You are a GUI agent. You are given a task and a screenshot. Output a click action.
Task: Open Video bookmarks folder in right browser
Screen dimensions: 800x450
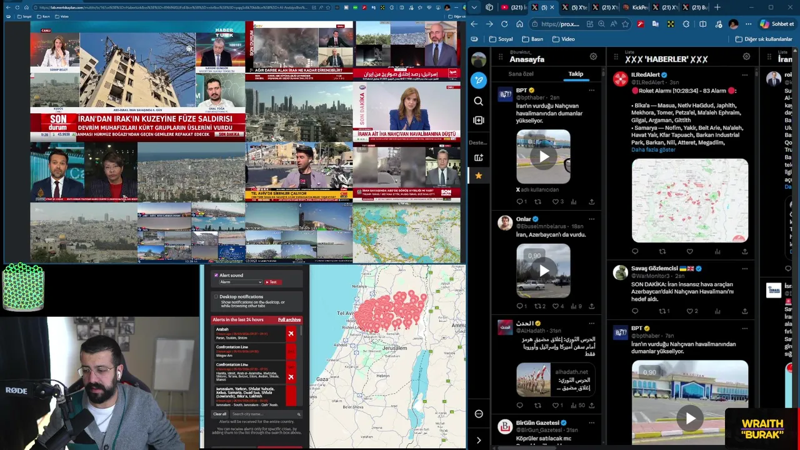(x=562, y=39)
